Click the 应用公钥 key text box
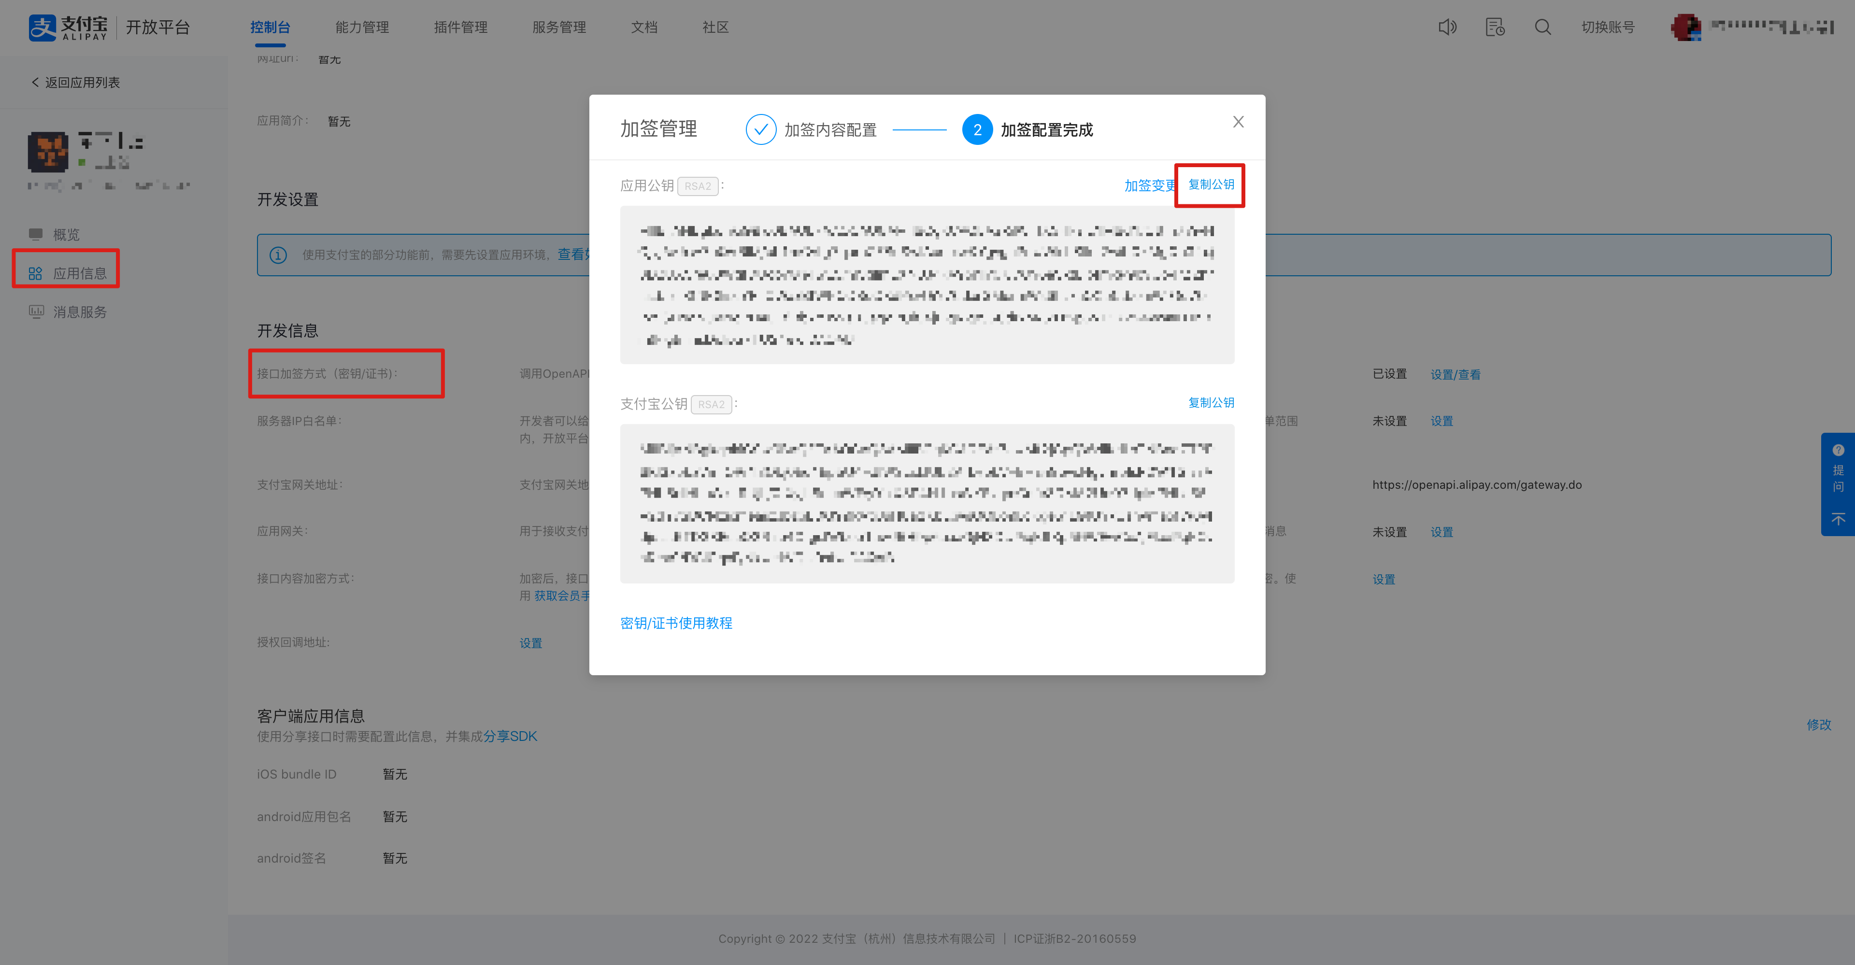 [x=927, y=284]
